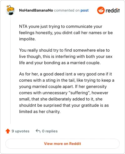The image size is (125, 154).
Task: Follow the blue "post" link
Action: coord(84,10)
